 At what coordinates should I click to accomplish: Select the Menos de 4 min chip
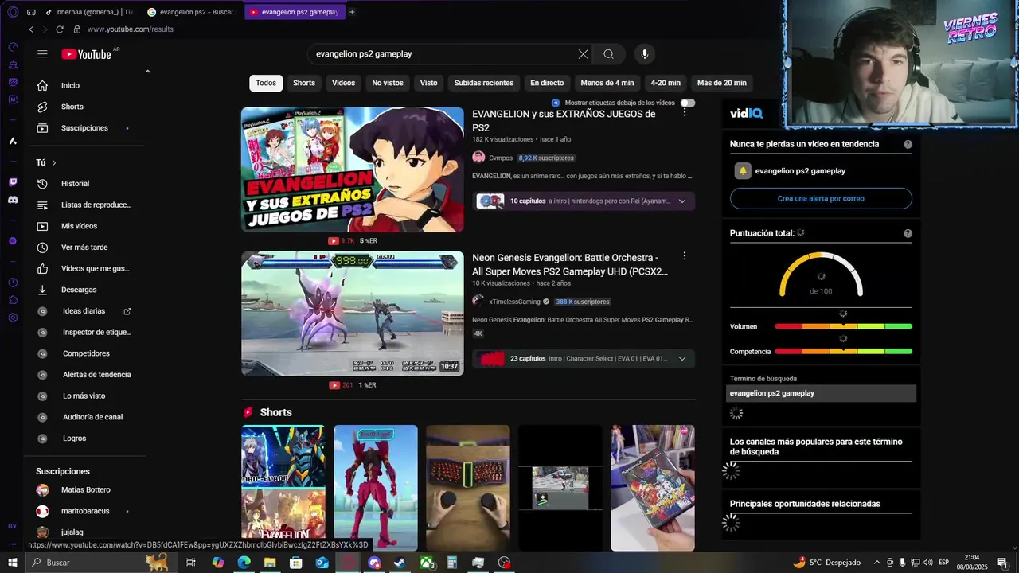click(607, 83)
